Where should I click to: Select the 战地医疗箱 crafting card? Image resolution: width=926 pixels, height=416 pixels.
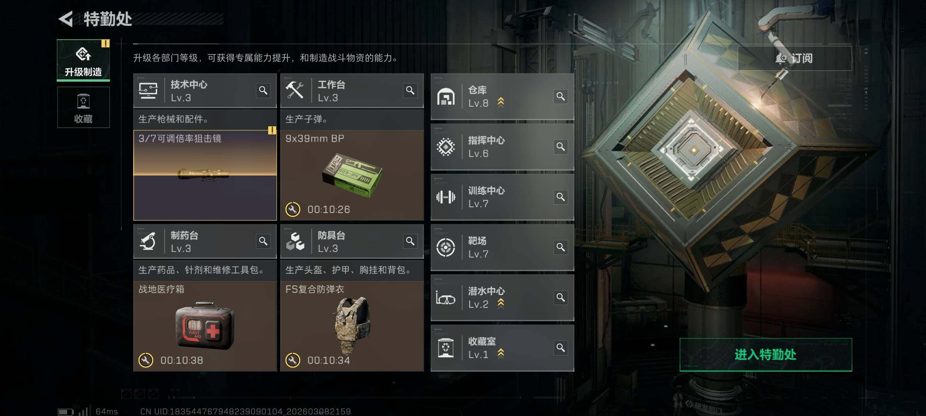[205, 326]
